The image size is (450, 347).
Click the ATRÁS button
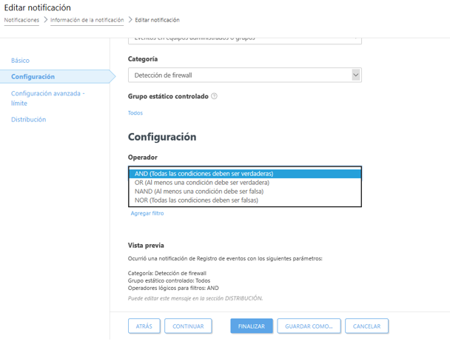[x=144, y=326]
